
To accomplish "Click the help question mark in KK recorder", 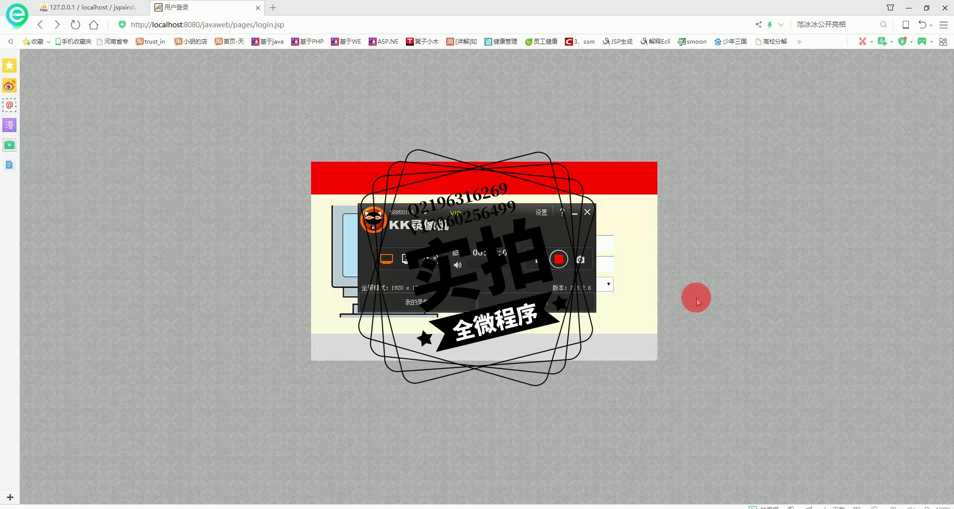I will (x=562, y=212).
